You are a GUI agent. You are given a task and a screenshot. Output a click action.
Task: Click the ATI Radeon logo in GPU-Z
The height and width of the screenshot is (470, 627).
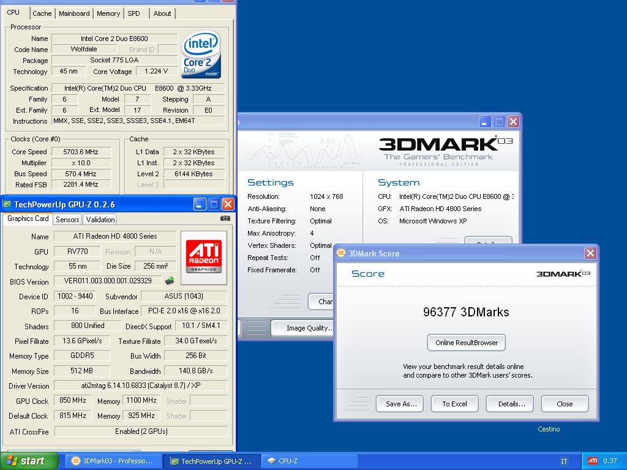[x=203, y=257]
